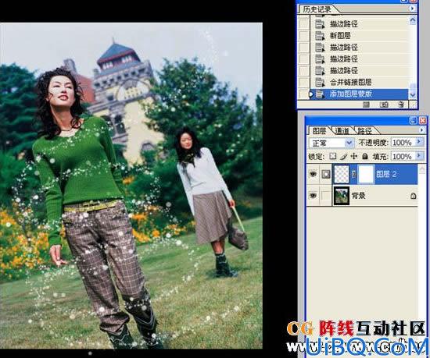Click the empty link box on 背景 layer
This screenshot has height=358, width=430.
point(326,196)
